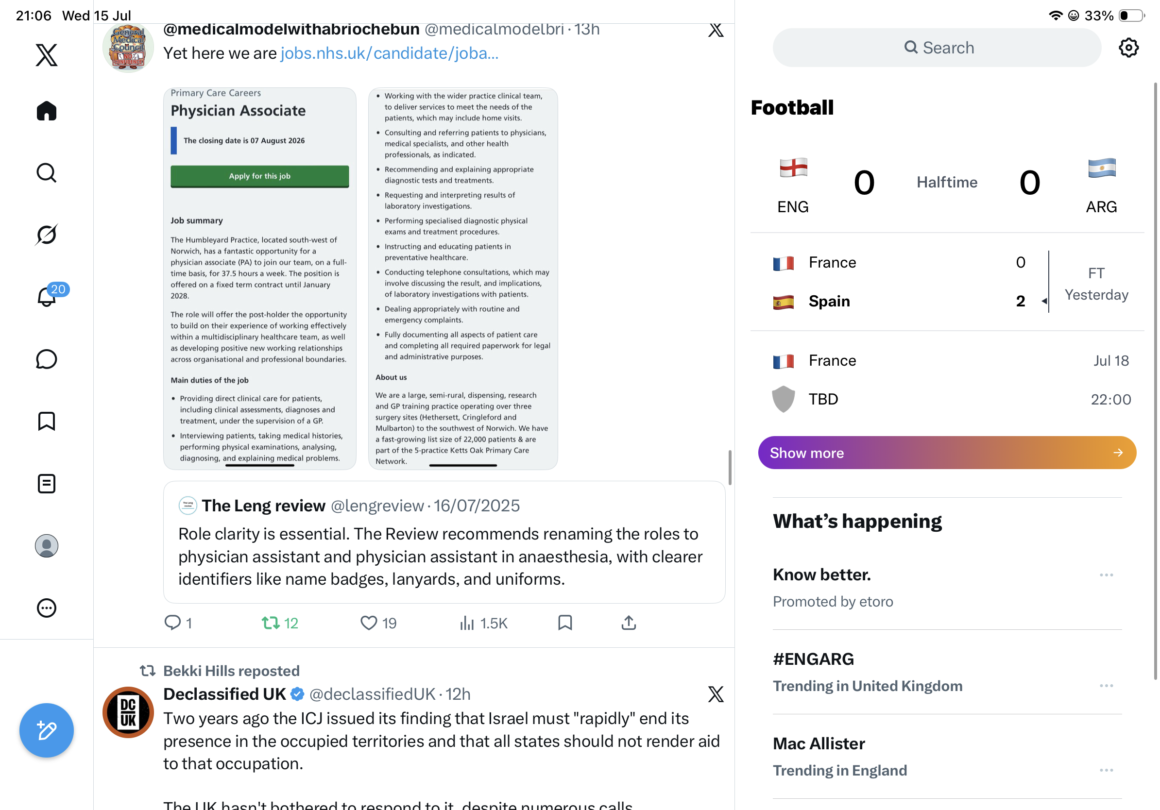Screen dimensions: 1160x810
Task: Open Grok icon in sidebar
Action: pyautogui.click(x=47, y=235)
